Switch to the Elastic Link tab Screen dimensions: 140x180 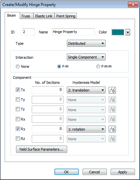pyautogui.click(x=44, y=16)
